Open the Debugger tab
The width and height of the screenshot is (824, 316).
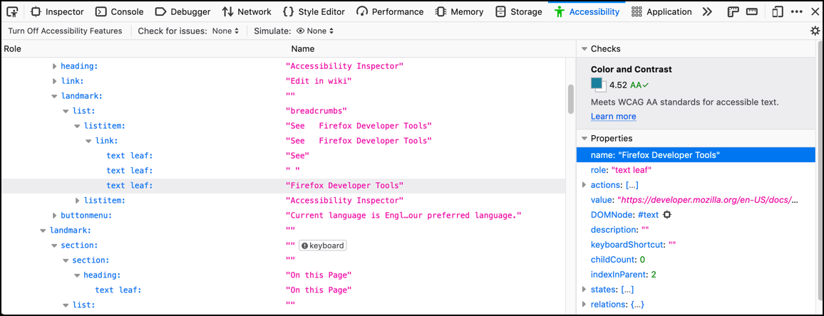183,11
